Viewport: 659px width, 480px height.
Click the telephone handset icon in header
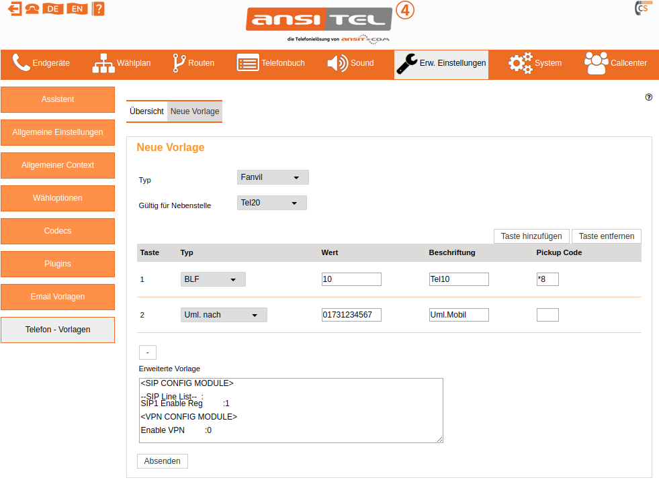click(x=32, y=9)
